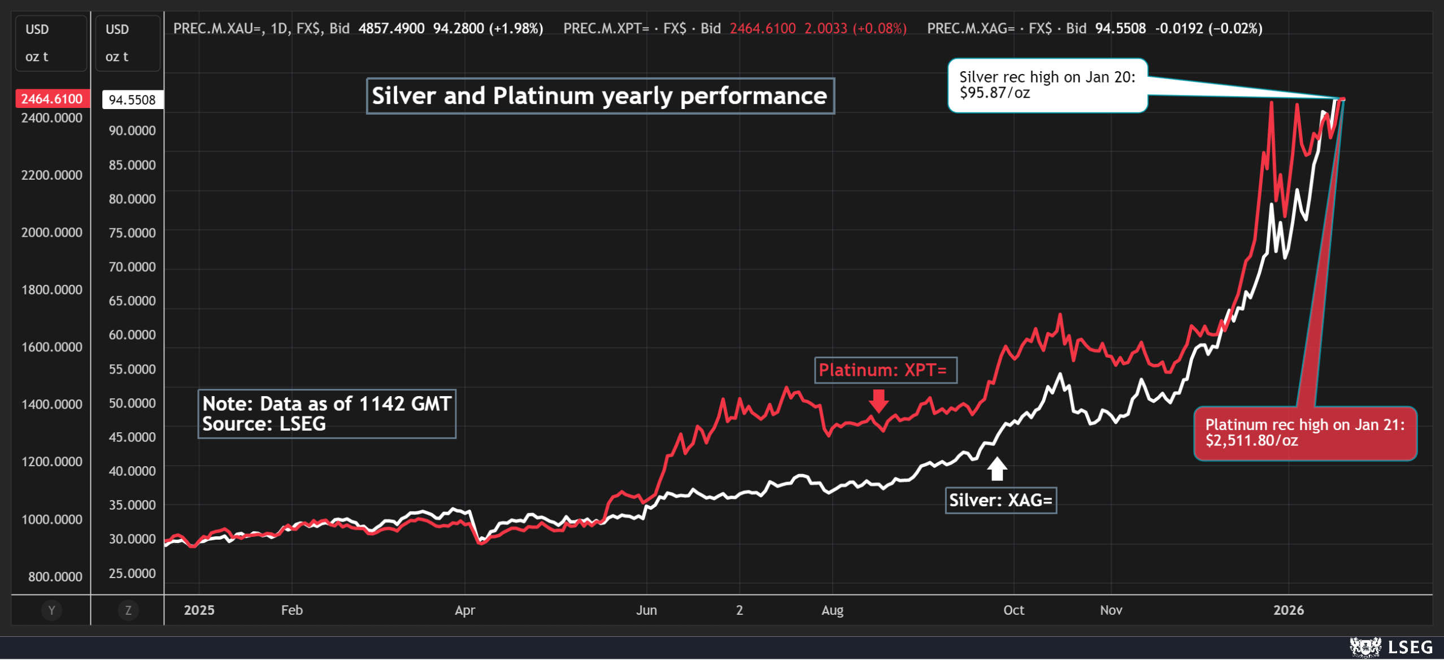
Task: Click the red 'Platinum: XPT=' label
Action: (x=885, y=370)
